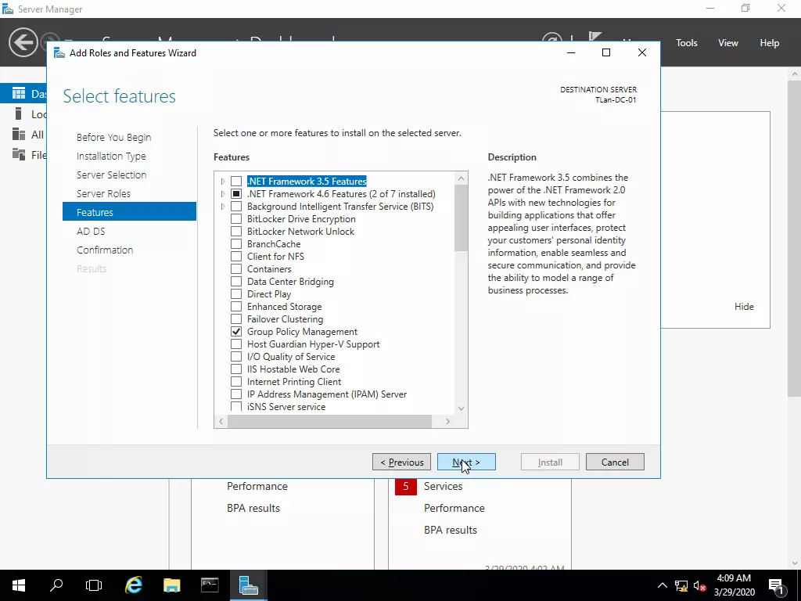This screenshot has width=801, height=601.
Task: Cancel the Add Roles and Features Wizard
Action: (615, 462)
